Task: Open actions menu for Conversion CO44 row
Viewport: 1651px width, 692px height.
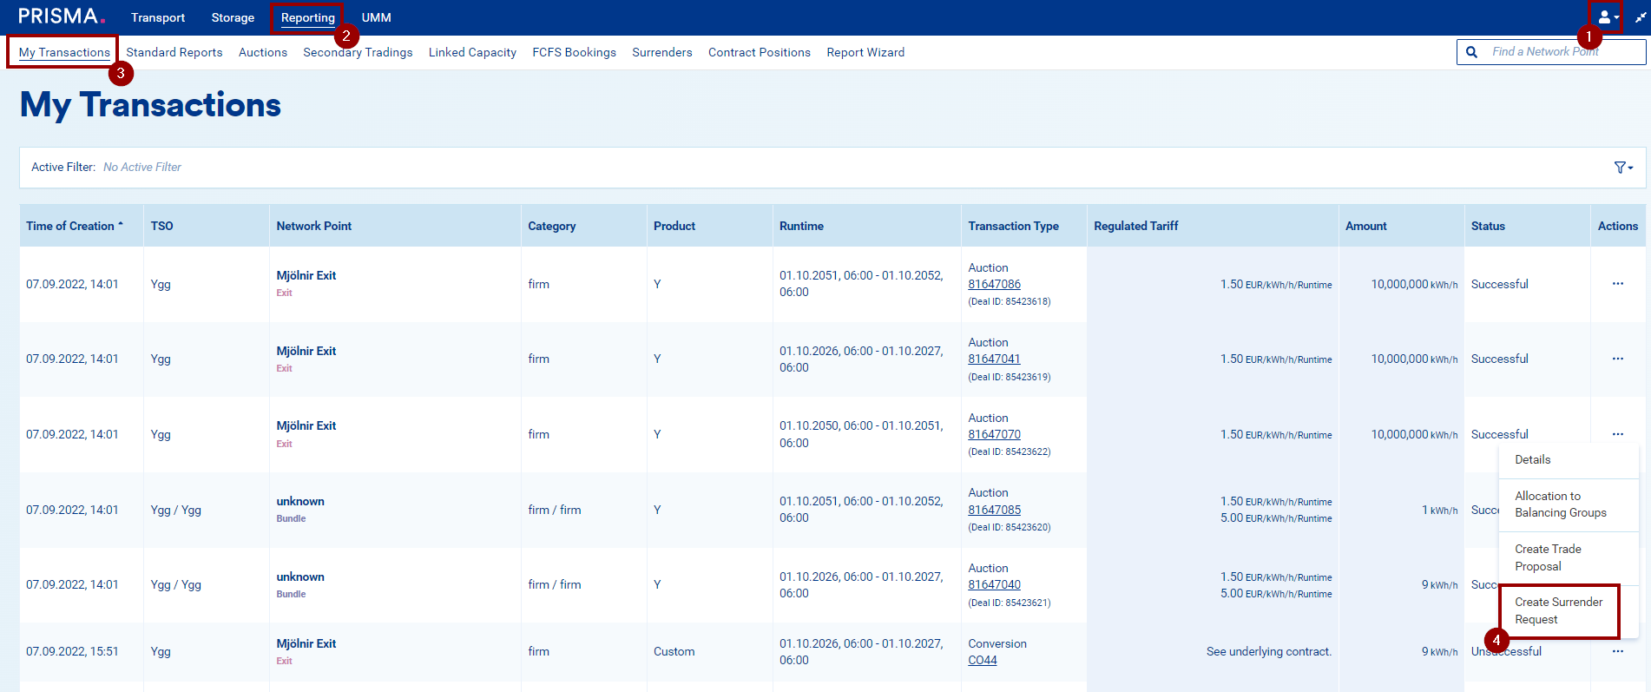Action: tap(1617, 651)
